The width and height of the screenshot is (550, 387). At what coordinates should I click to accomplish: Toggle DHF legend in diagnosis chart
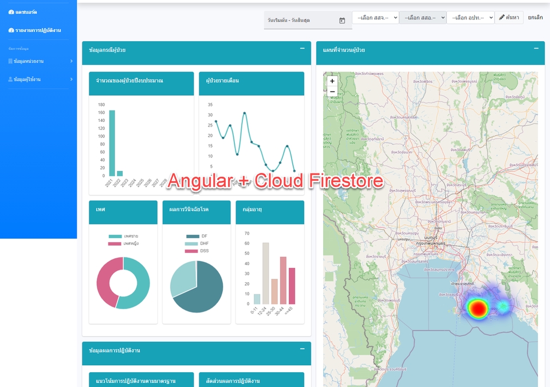[x=197, y=244]
